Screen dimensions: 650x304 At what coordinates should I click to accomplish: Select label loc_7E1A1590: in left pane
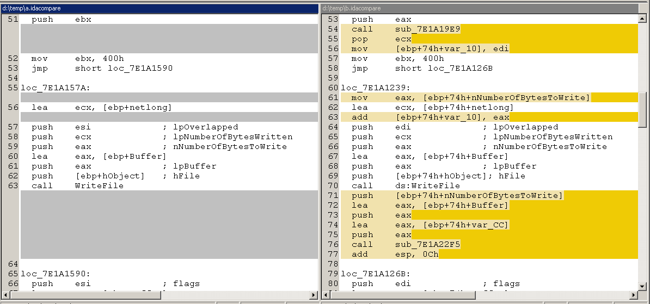coord(56,274)
